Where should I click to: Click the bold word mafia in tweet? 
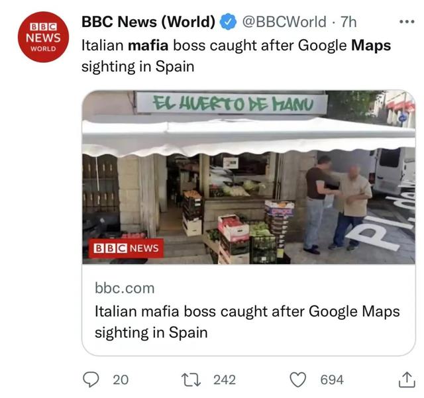click(148, 47)
